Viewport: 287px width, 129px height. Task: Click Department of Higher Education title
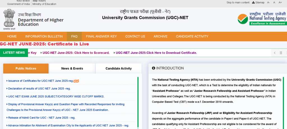pos(41,22)
